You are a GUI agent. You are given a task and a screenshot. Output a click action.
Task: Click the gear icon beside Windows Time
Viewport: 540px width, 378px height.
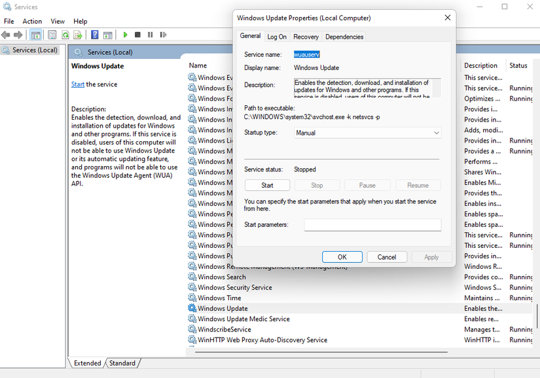coord(192,298)
